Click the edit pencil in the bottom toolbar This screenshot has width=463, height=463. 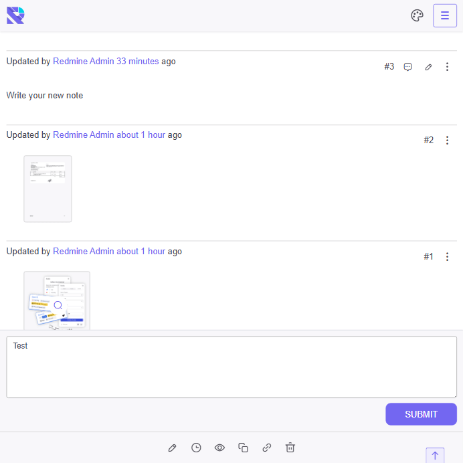pyautogui.click(x=172, y=448)
